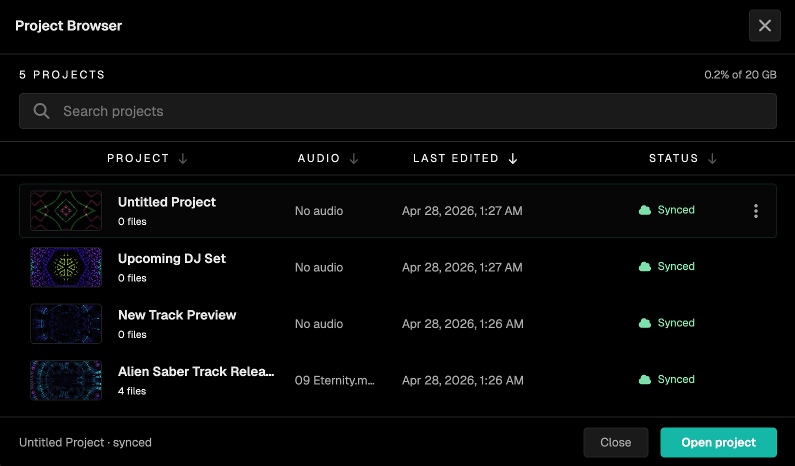
Task: Click Upcoming DJ Set's 1:27 AM edit date
Action: pos(462,267)
